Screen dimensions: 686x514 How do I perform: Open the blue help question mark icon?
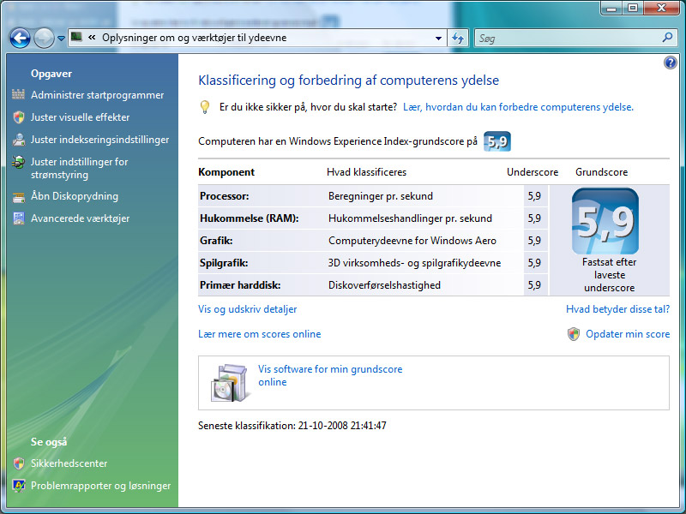tap(670, 63)
